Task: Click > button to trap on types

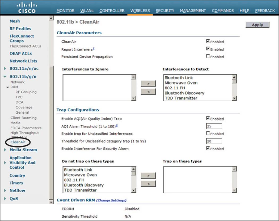Action: 148,176
